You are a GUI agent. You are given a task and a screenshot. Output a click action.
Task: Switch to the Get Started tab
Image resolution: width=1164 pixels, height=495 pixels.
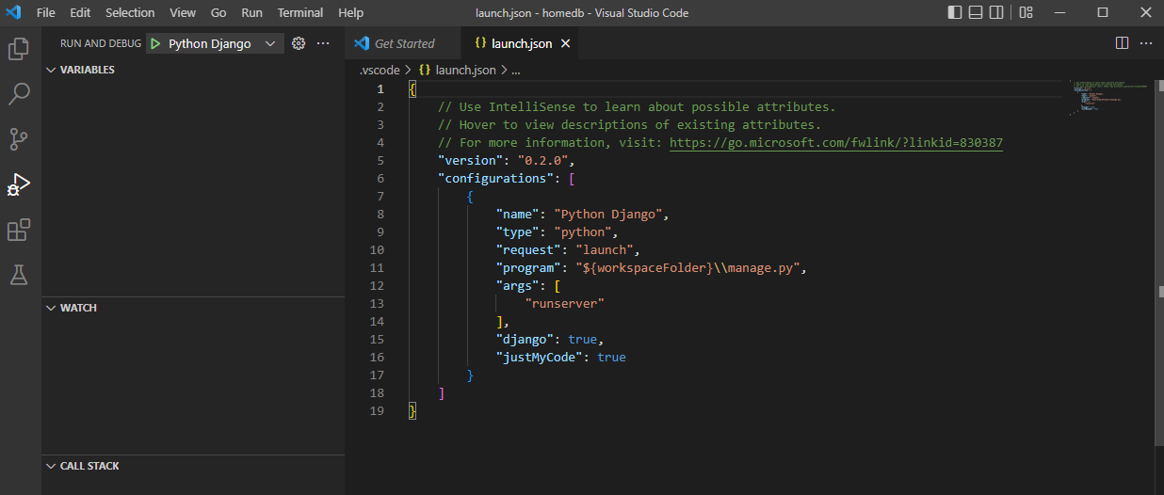pos(403,43)
